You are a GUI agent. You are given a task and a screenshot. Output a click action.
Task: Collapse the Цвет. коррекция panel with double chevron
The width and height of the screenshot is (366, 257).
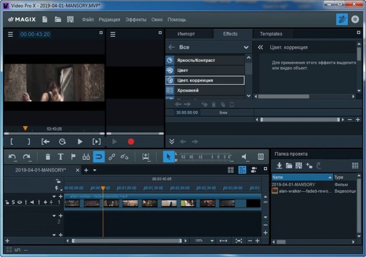coord(259,48)
